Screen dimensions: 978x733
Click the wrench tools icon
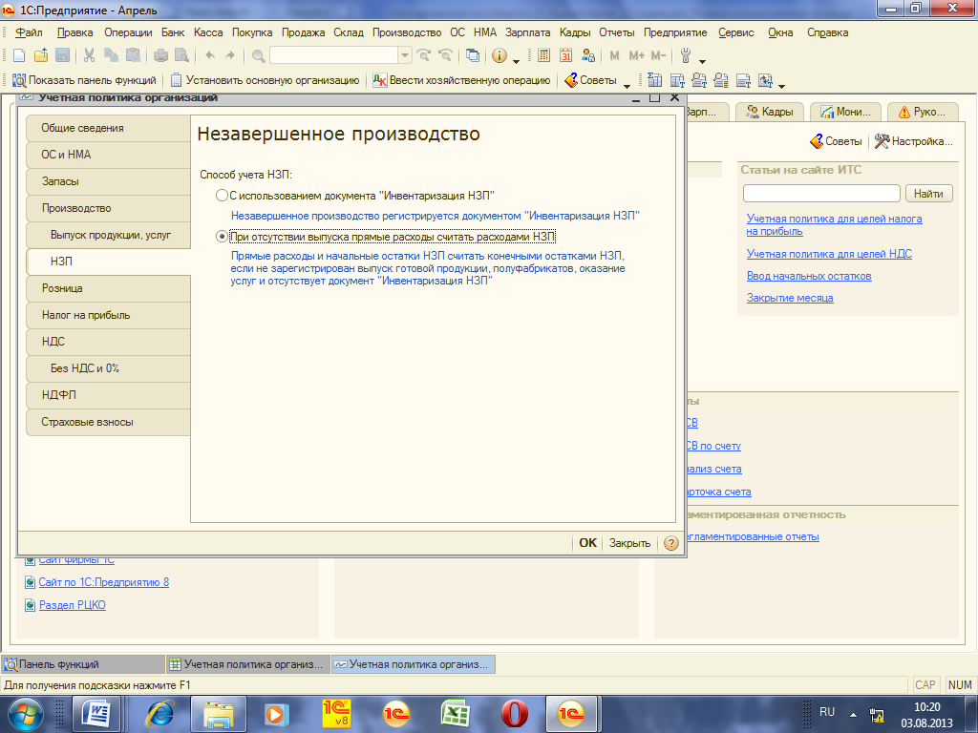[x=686, y=55]
